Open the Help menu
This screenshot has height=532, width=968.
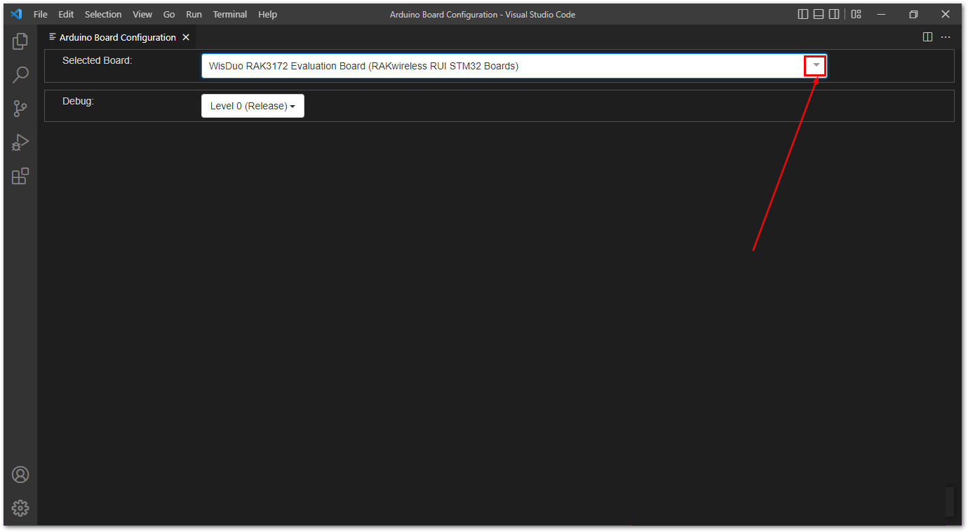(x=267, y=14)
